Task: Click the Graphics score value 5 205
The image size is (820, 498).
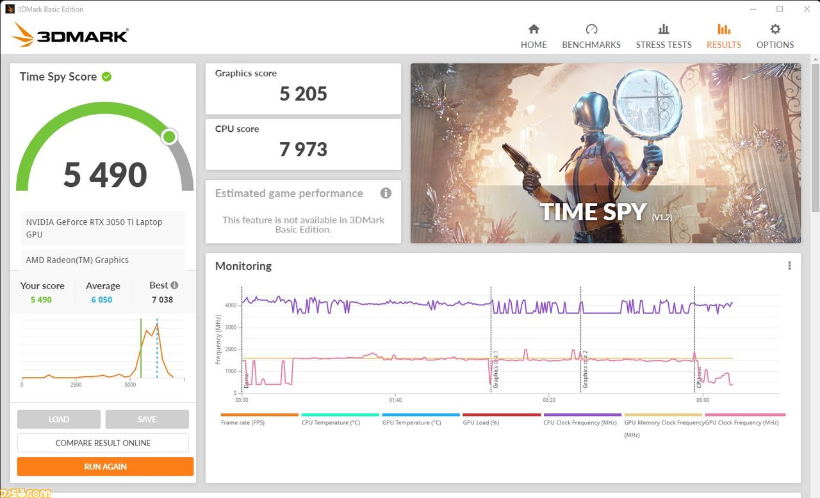Action: pos(303,94)
